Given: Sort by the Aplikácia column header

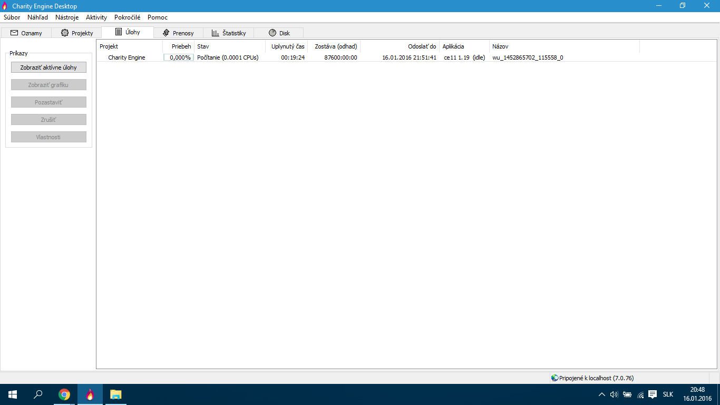Looking at the screenshot, I should tap(464, 46).
